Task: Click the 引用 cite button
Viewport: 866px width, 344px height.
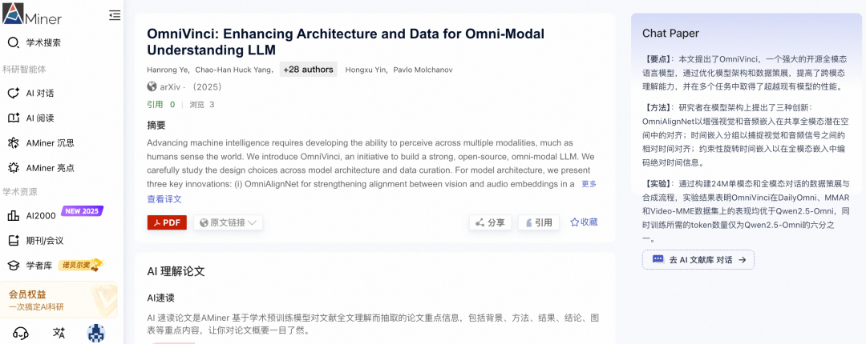Action: click(539, 222)
